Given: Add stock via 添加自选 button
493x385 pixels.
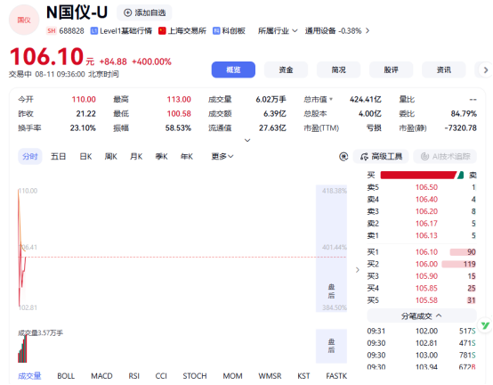Looking at the screenshot, I should point(144,12).
